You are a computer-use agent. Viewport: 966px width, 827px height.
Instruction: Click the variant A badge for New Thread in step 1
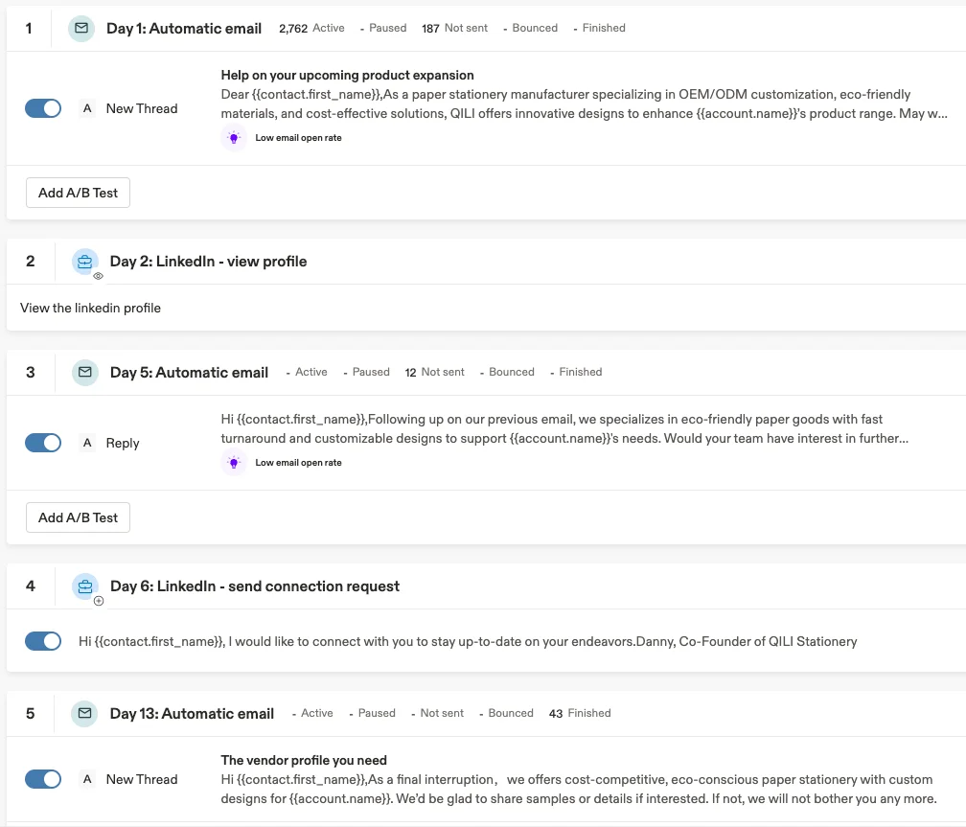tap(87, 108)
